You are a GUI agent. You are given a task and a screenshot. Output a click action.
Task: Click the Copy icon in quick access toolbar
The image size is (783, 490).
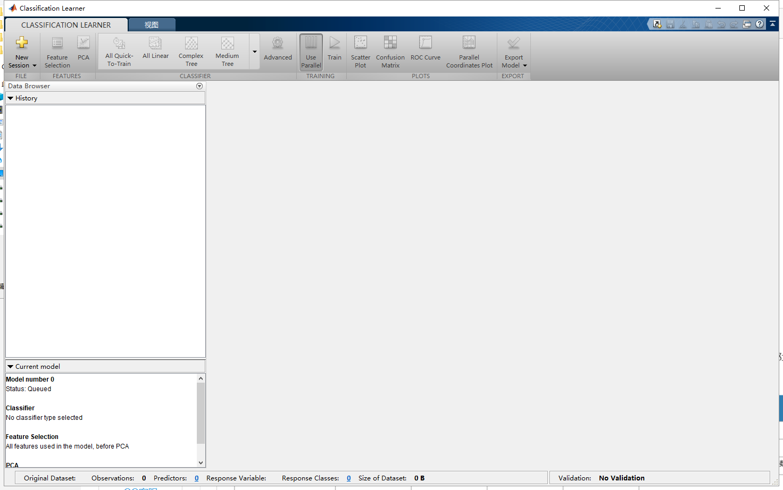click(696, 24)
